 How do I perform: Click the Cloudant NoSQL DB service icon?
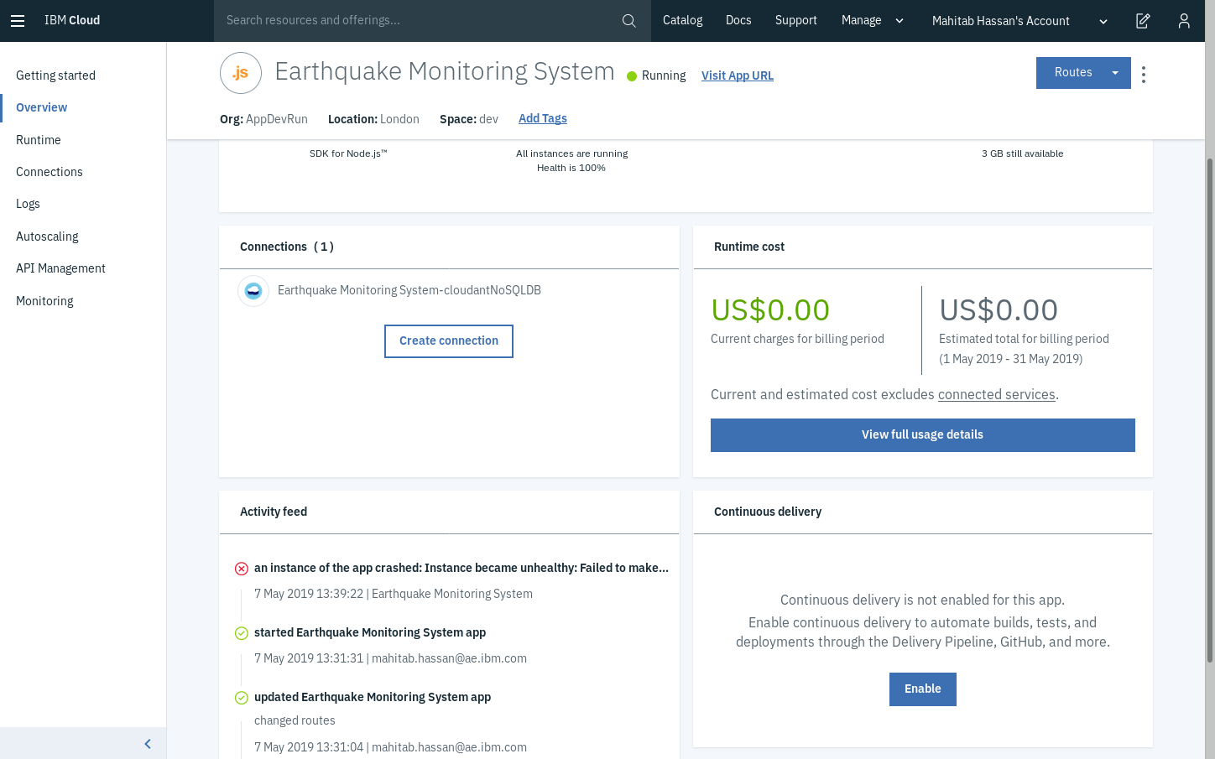[x=253, y=291]
